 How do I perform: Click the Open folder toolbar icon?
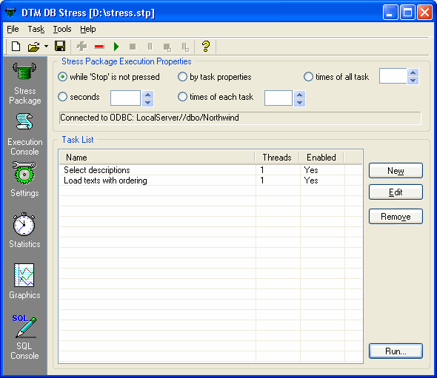34,47
